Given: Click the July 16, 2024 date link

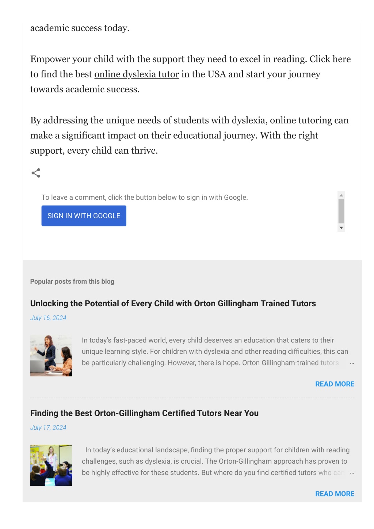Looking at the screenshot, I should 48,318.
